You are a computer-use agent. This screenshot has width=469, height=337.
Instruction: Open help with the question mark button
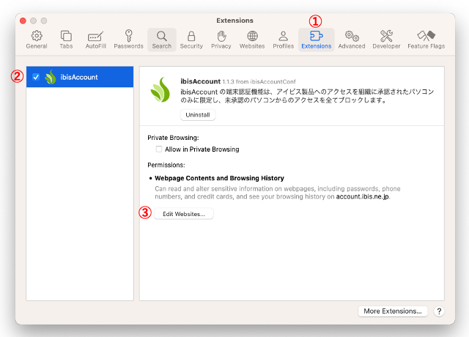point(439,311)
